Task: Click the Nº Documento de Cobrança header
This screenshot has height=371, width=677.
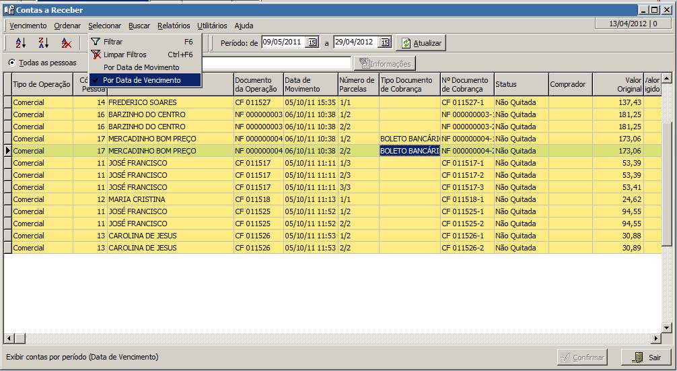Action: tap(467, 84)
